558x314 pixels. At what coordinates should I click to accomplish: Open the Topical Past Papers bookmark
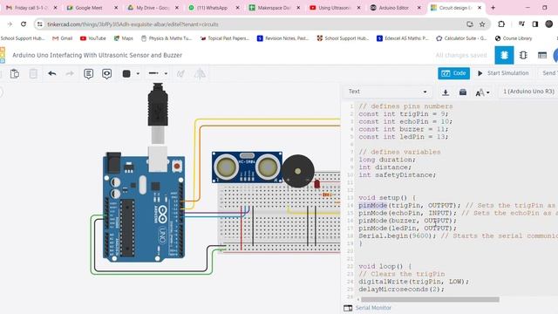click(225, 38)
